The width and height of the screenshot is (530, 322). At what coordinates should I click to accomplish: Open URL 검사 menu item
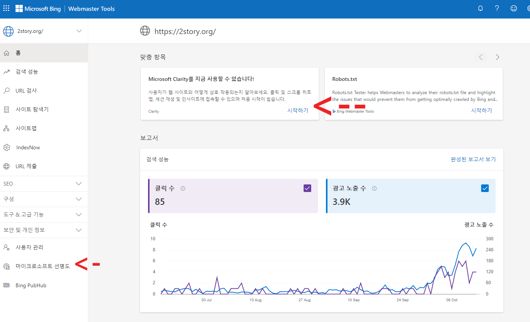pos(44,91)
